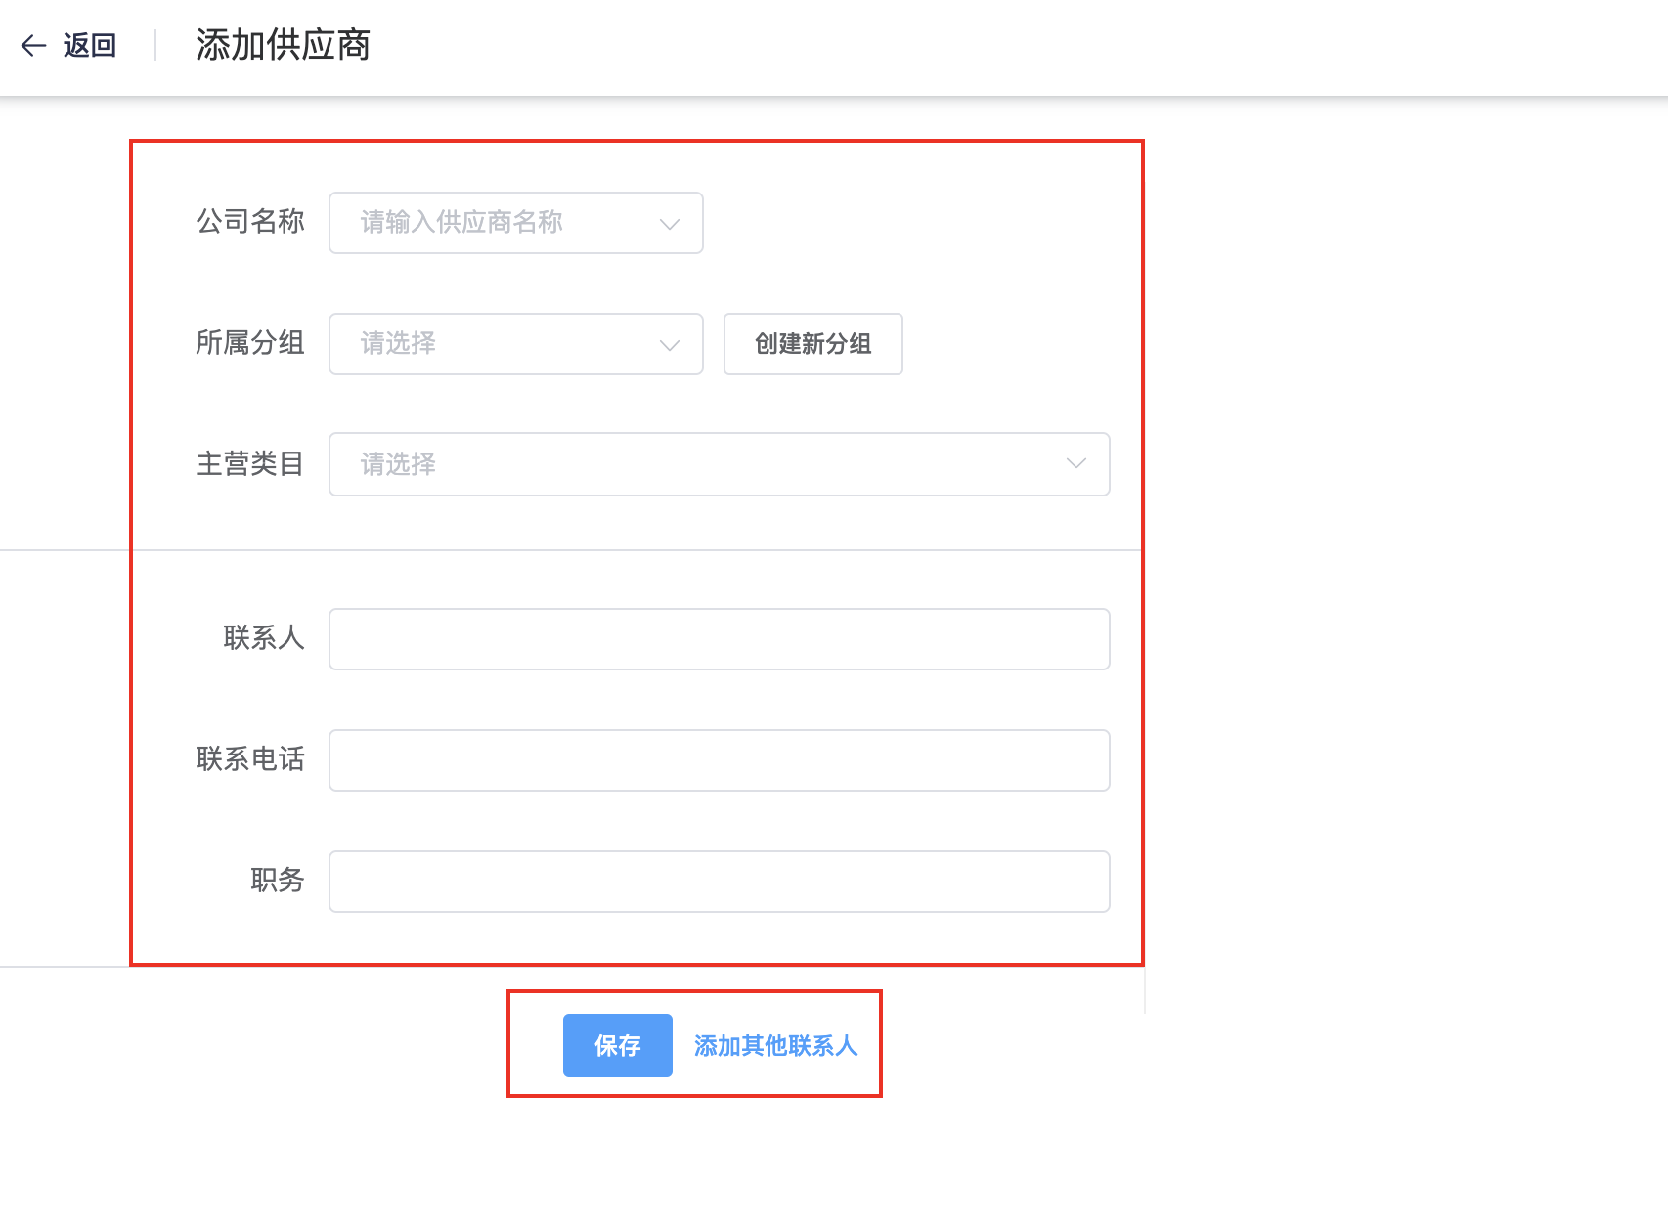Focus the 请输入供应商名称 company name field

489,223
